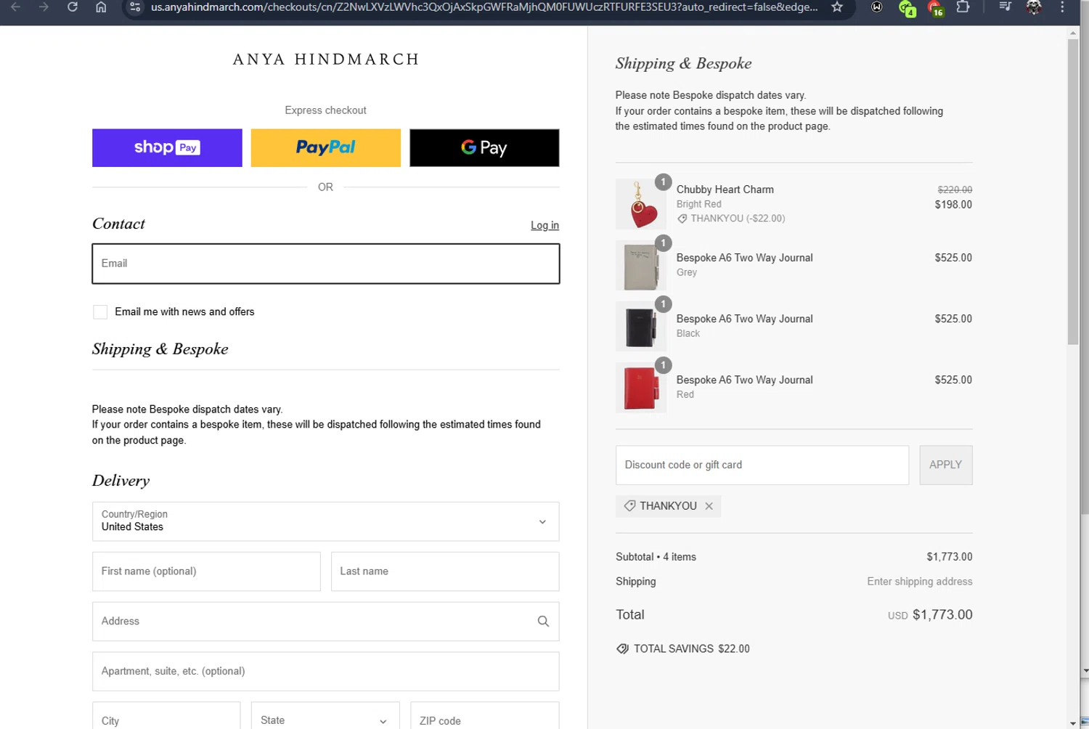1089x729 pixels.
Task: Bookmark this page with the star
Action: 837,7
